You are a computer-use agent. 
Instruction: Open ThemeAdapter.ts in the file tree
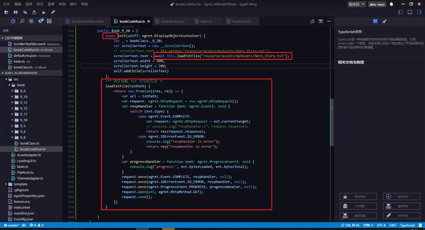30,179
